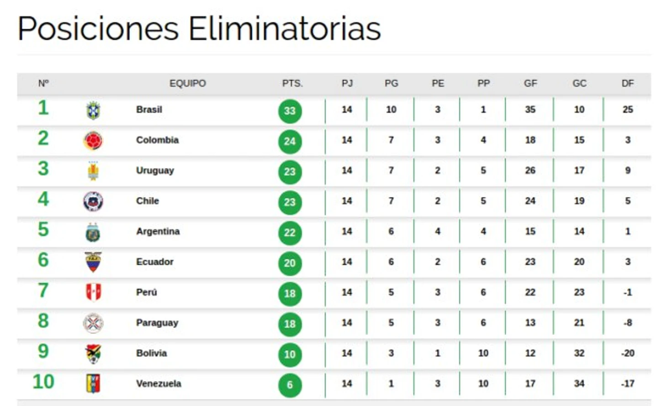Select the Uruguay federation crest
The image size is (667, 406).
pyautogui.click(x=93, y=171)
